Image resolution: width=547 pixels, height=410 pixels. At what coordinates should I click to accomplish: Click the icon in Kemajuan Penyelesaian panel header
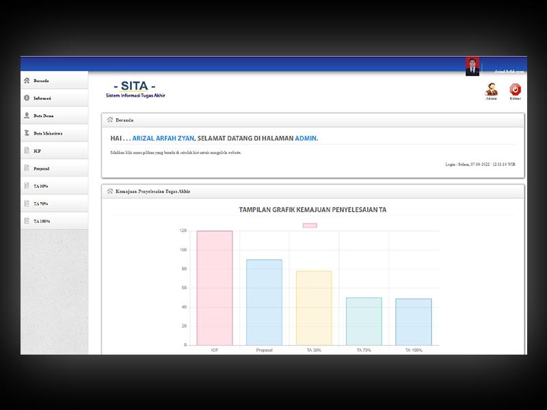point(110,191)
